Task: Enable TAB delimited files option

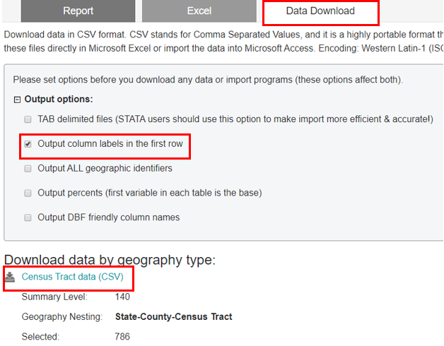Action: pyautogui.click(x=28, y=119)
